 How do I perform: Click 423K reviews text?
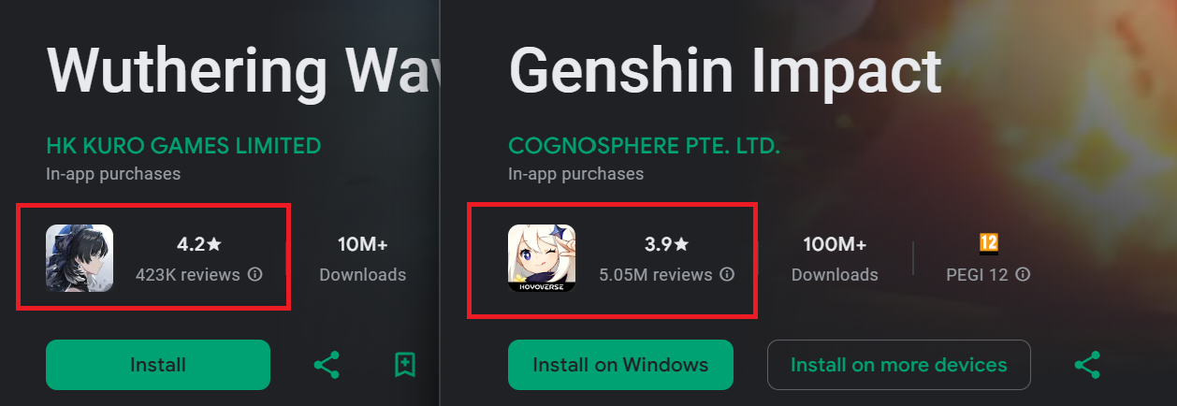pos(187,275)
